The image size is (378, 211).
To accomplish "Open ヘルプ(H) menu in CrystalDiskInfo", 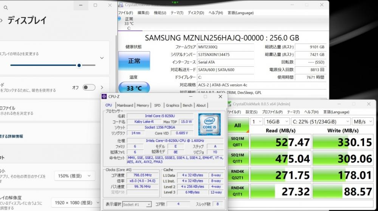I will point(215,13).
